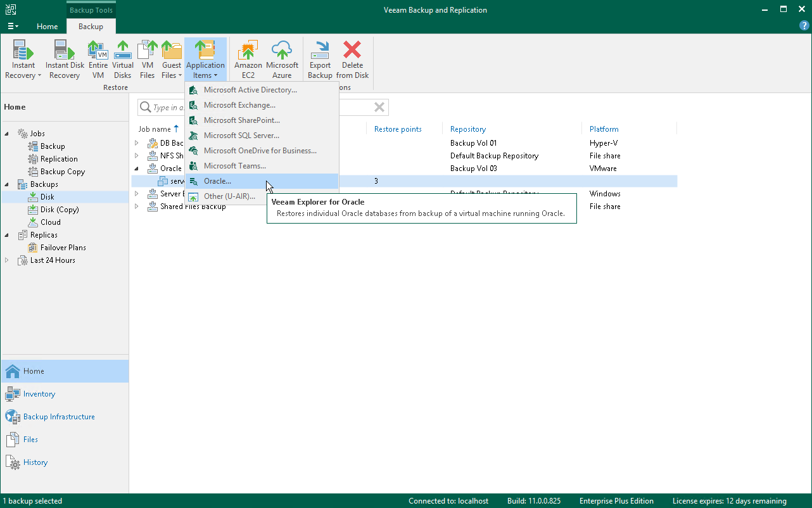The image size is (812, 508).
Task: Select the Entire VM restore icon
Action: click(x=98, y=60)
